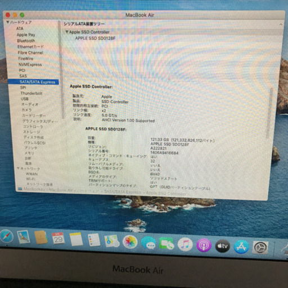The width and height of the screenshot is (288, 288).
Task: Collapse the ネットワーク sidebar section
Action: (19, 168)
